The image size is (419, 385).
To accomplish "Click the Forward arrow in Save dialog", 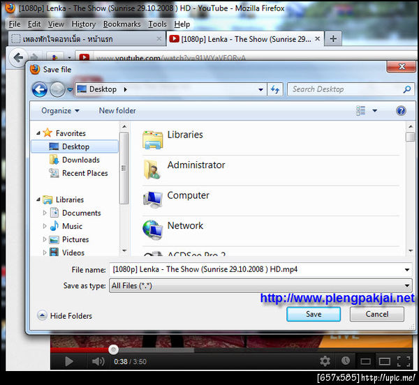I will pos(57,89).
